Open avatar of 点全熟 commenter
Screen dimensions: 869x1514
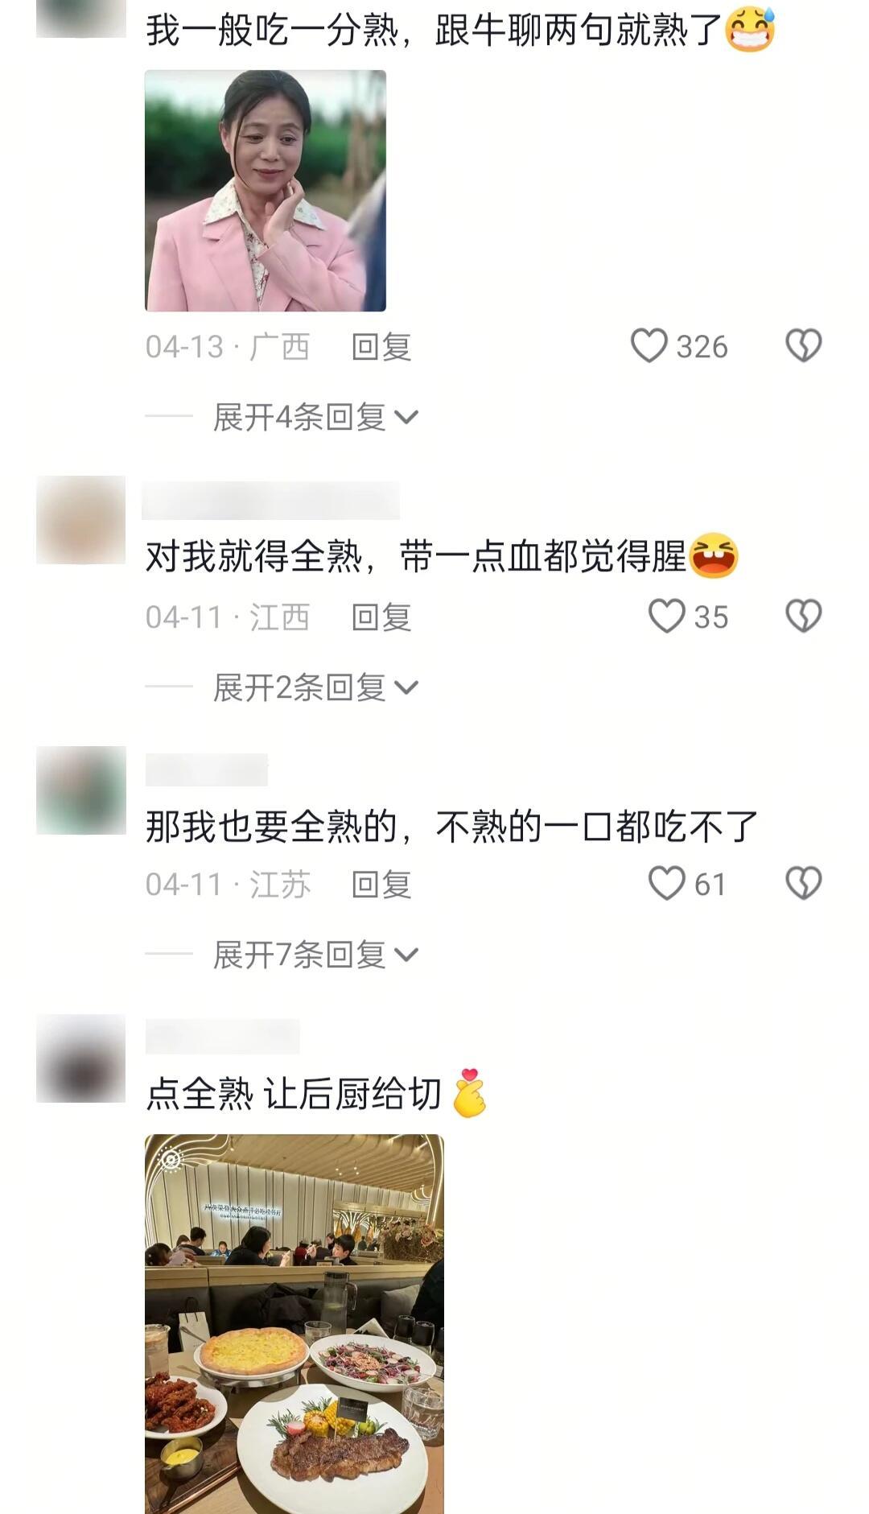point(81,1058)
